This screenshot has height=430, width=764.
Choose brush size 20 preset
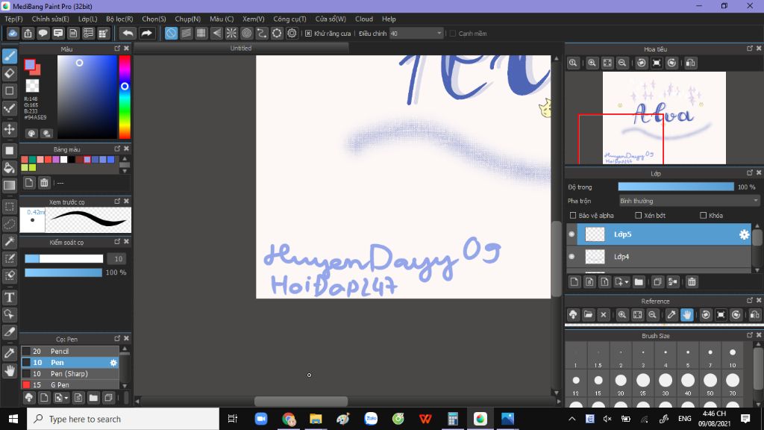click(x=621, y=383)
